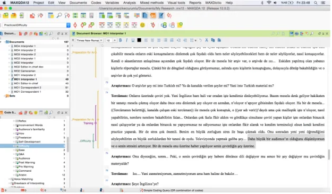Screen dimensions: 332x194
Task: Select document MO1 Interpreter 1
Action: [25, 80]
